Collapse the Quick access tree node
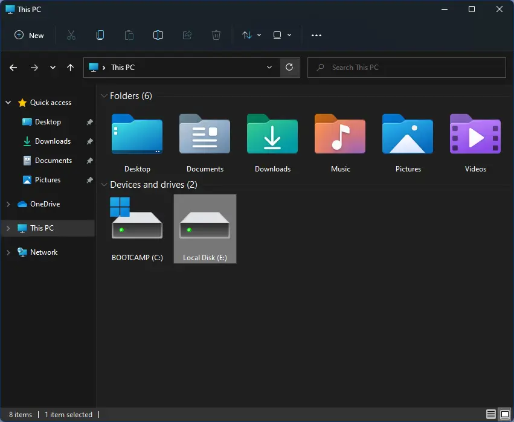This screenshot has width=514, height=422. tap(8, 103)
